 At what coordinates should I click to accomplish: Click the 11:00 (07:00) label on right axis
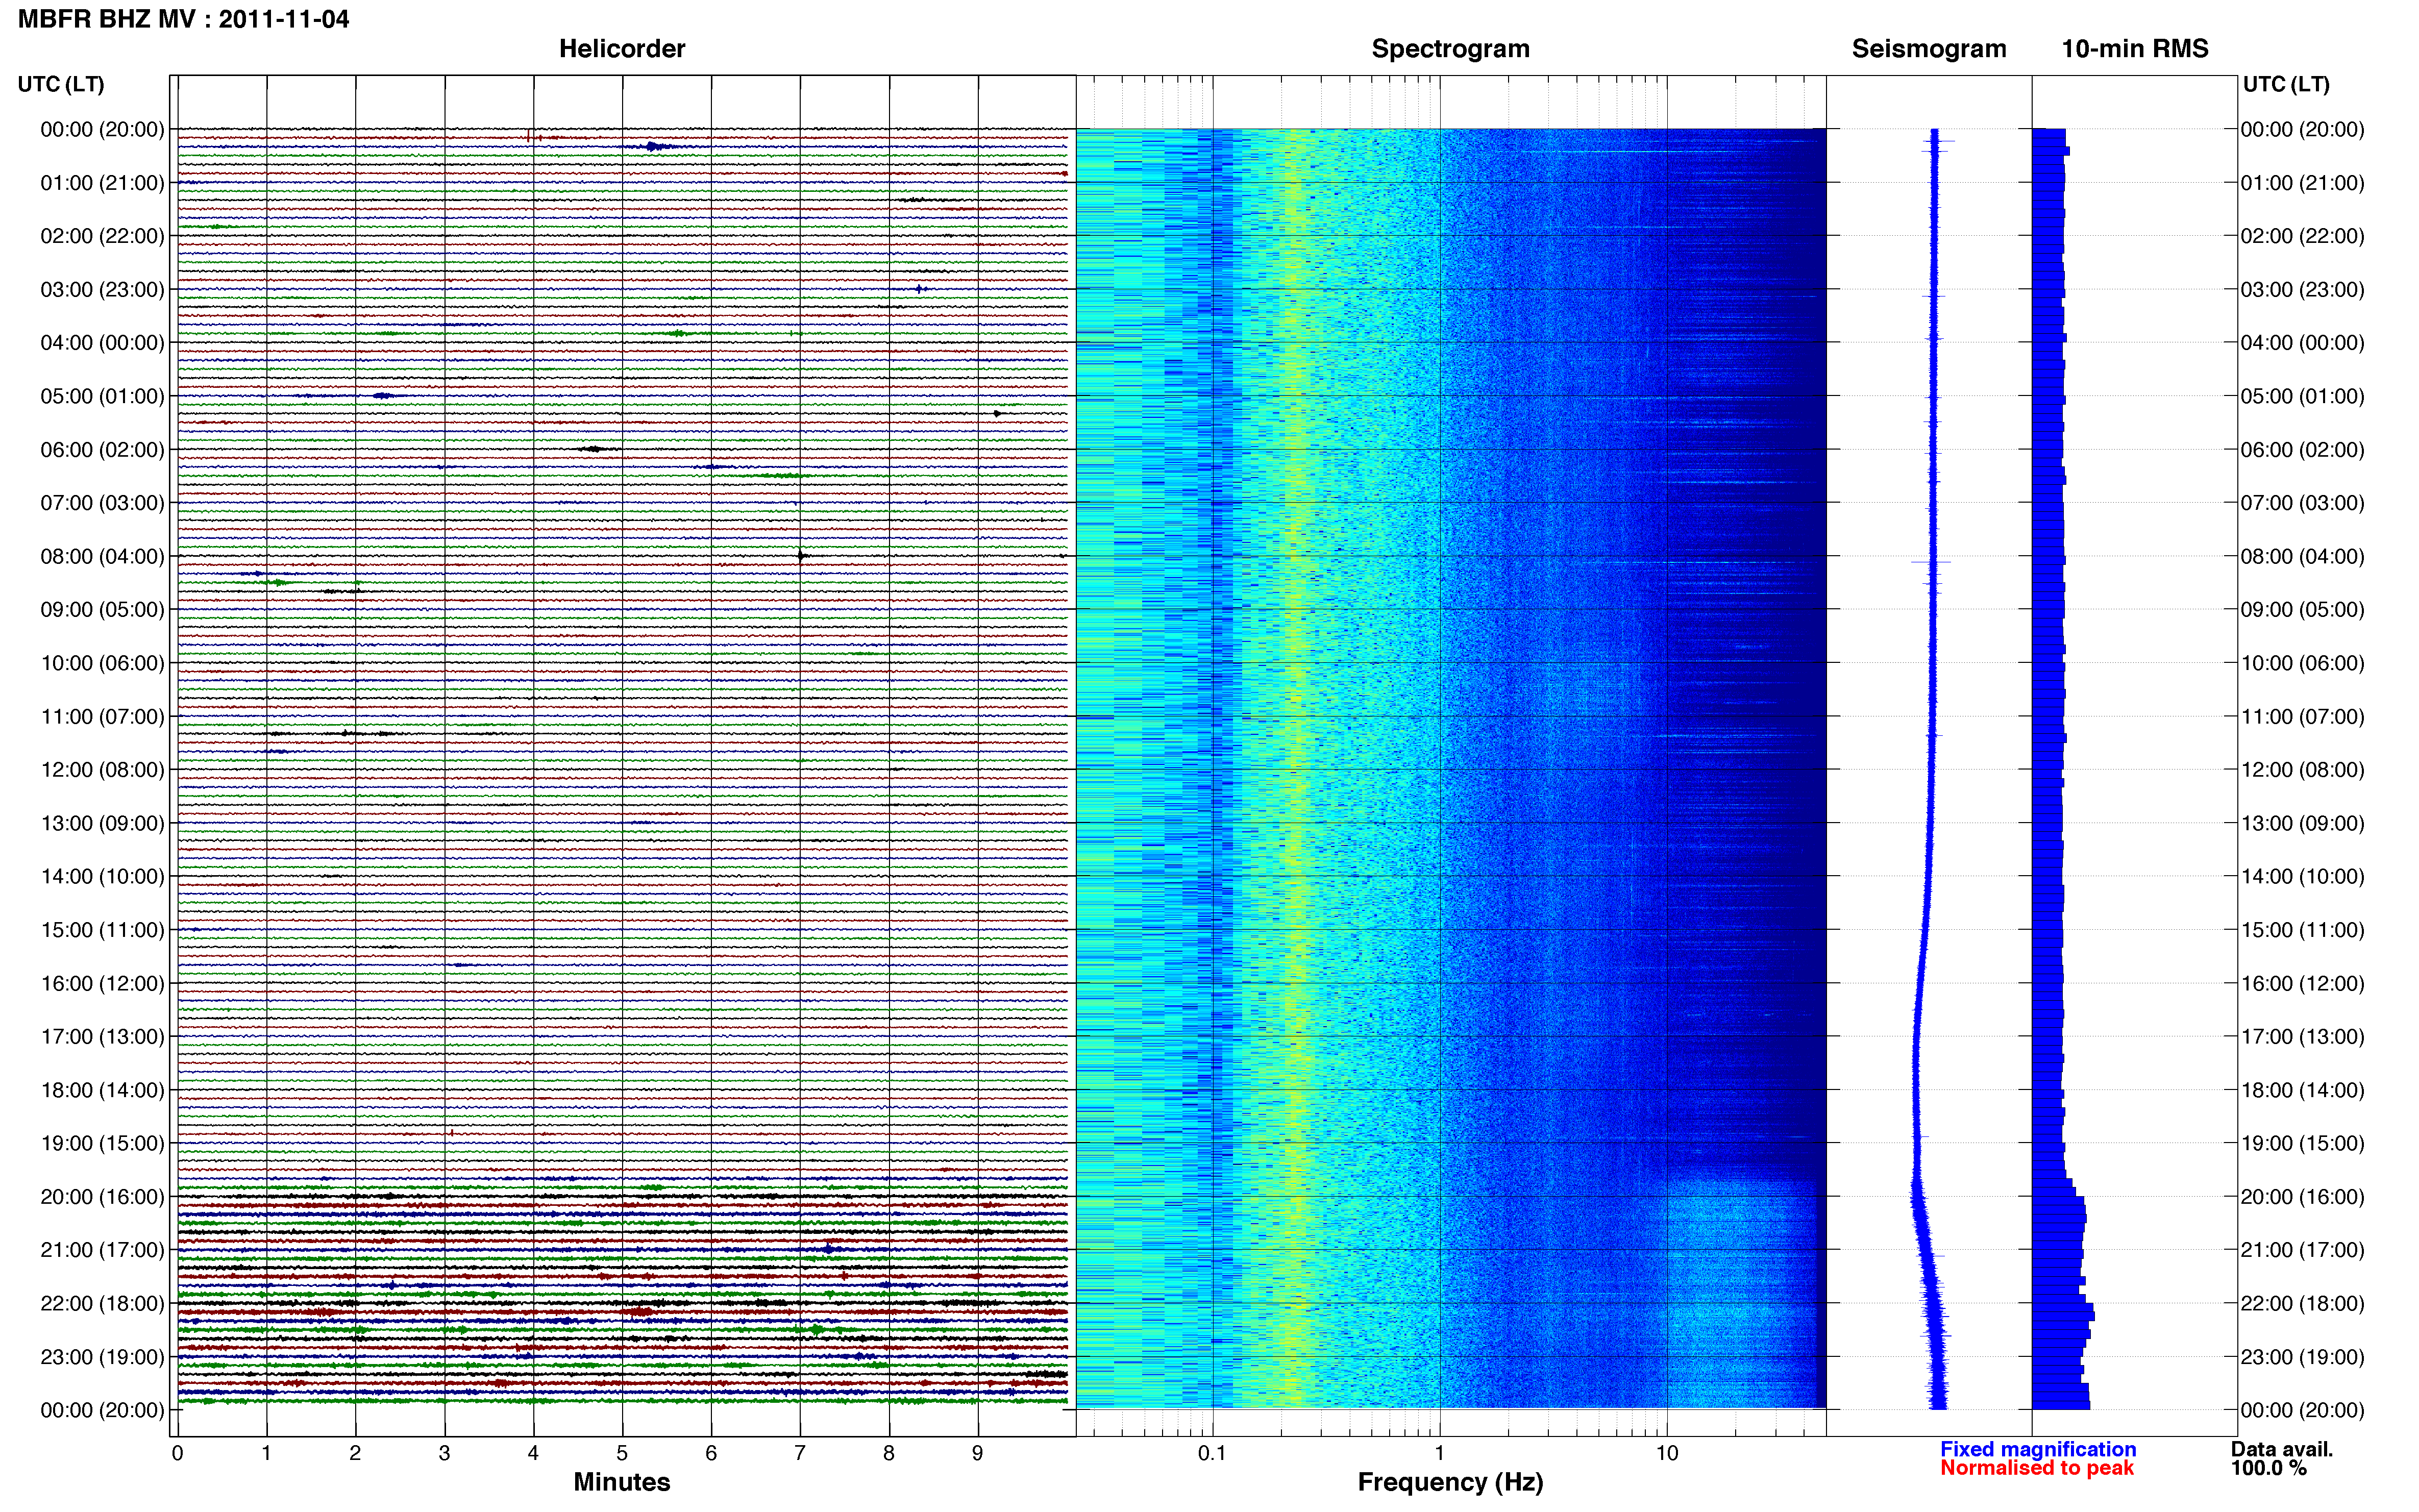(2302, 717)
